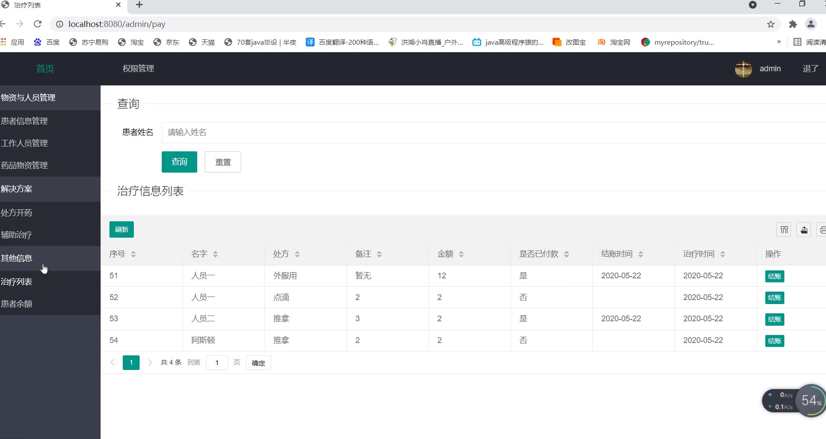Click the 刷新 button

tap(121, 230)
